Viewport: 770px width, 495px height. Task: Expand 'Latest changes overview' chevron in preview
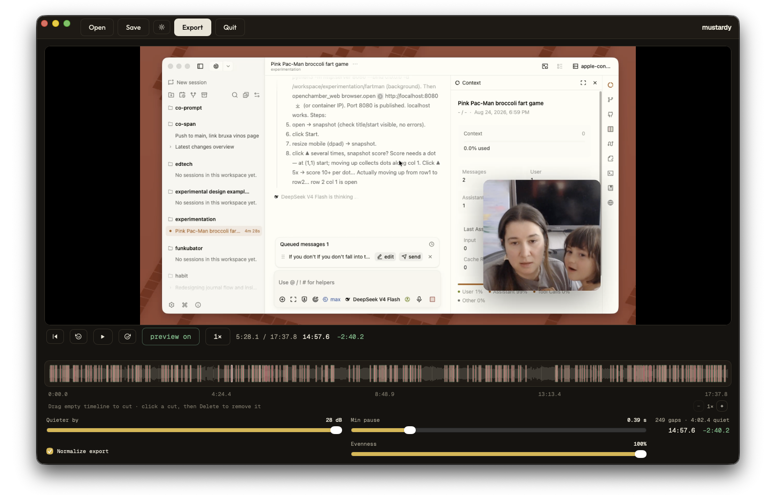pyautogui.click(x=170, y=147)
